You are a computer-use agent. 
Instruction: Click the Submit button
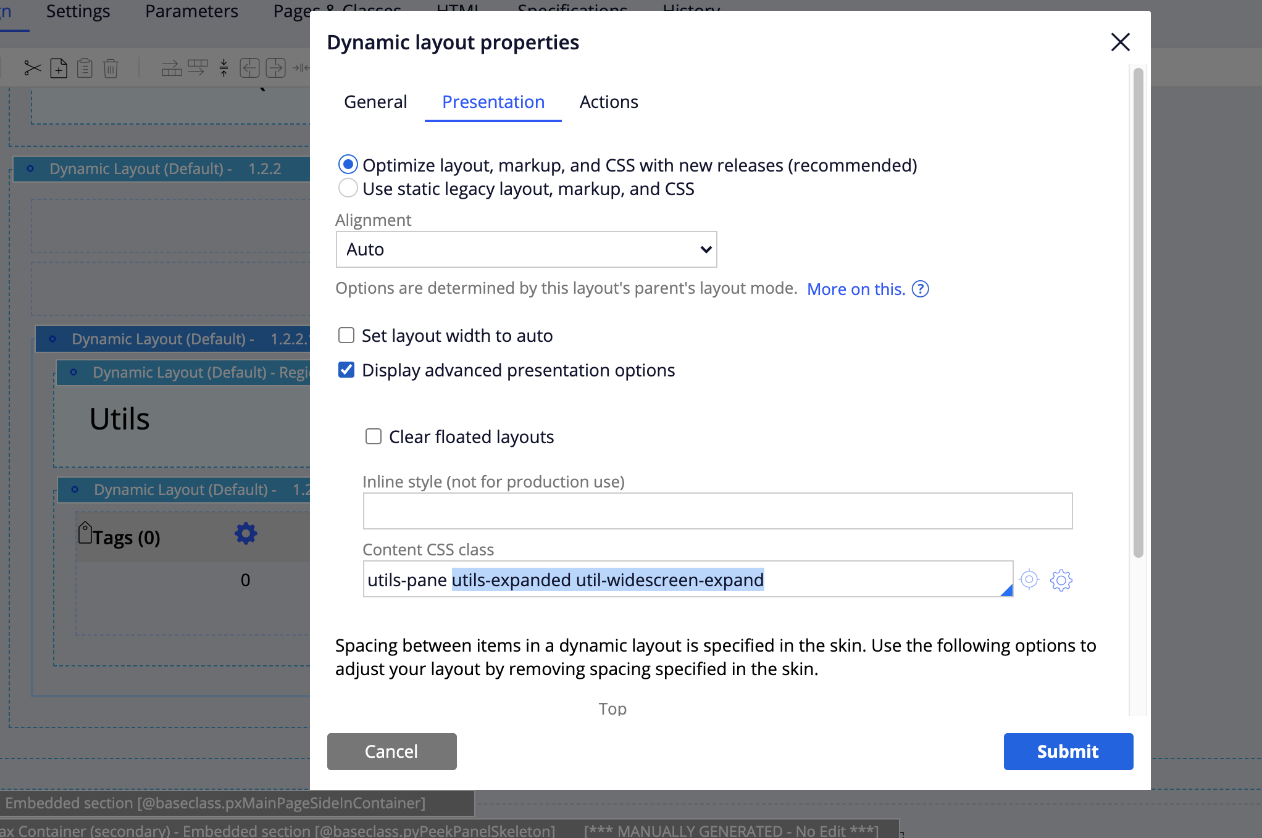(x=1068, y=751)
